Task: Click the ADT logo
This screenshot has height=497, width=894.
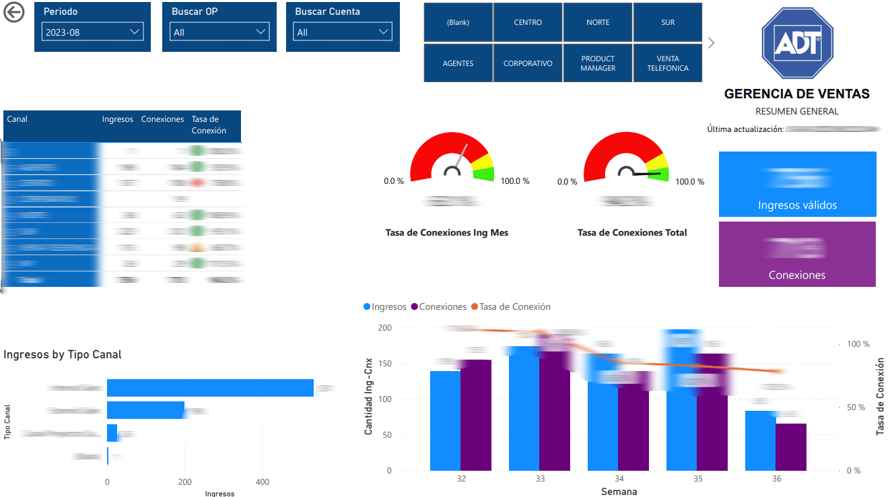Action: (x=797, y=44)
